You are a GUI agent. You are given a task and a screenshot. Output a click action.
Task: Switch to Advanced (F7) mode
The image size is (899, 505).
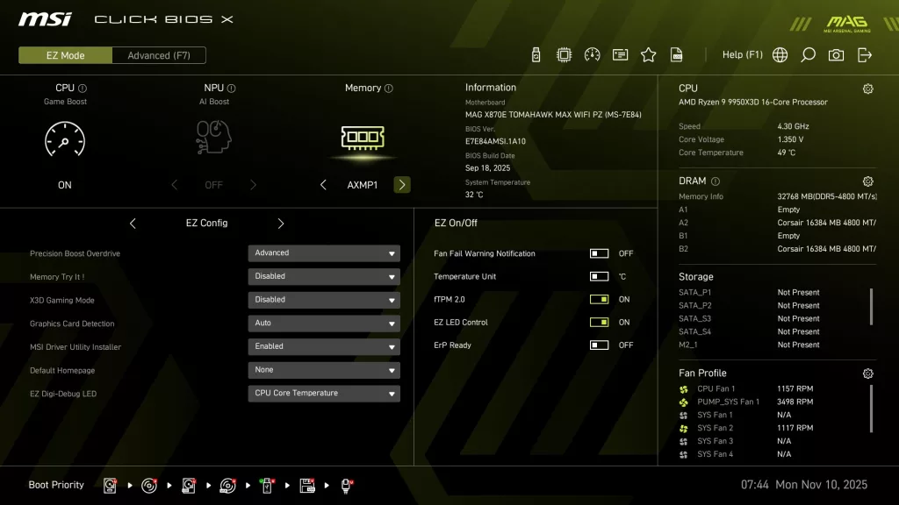[x=158, y=54]
